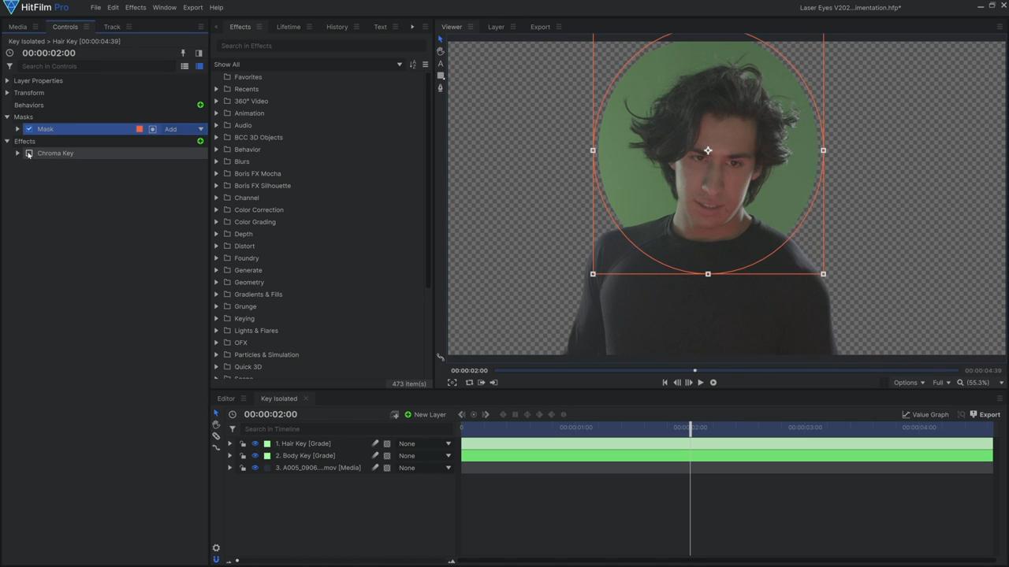Open Hair Key layer blend None dropdown

[425, 443]
